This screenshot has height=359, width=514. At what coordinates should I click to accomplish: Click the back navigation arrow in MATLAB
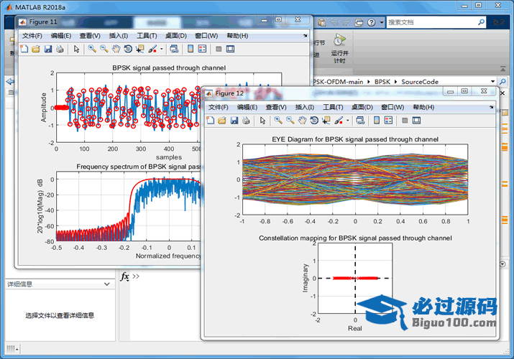tap(10, 81)
